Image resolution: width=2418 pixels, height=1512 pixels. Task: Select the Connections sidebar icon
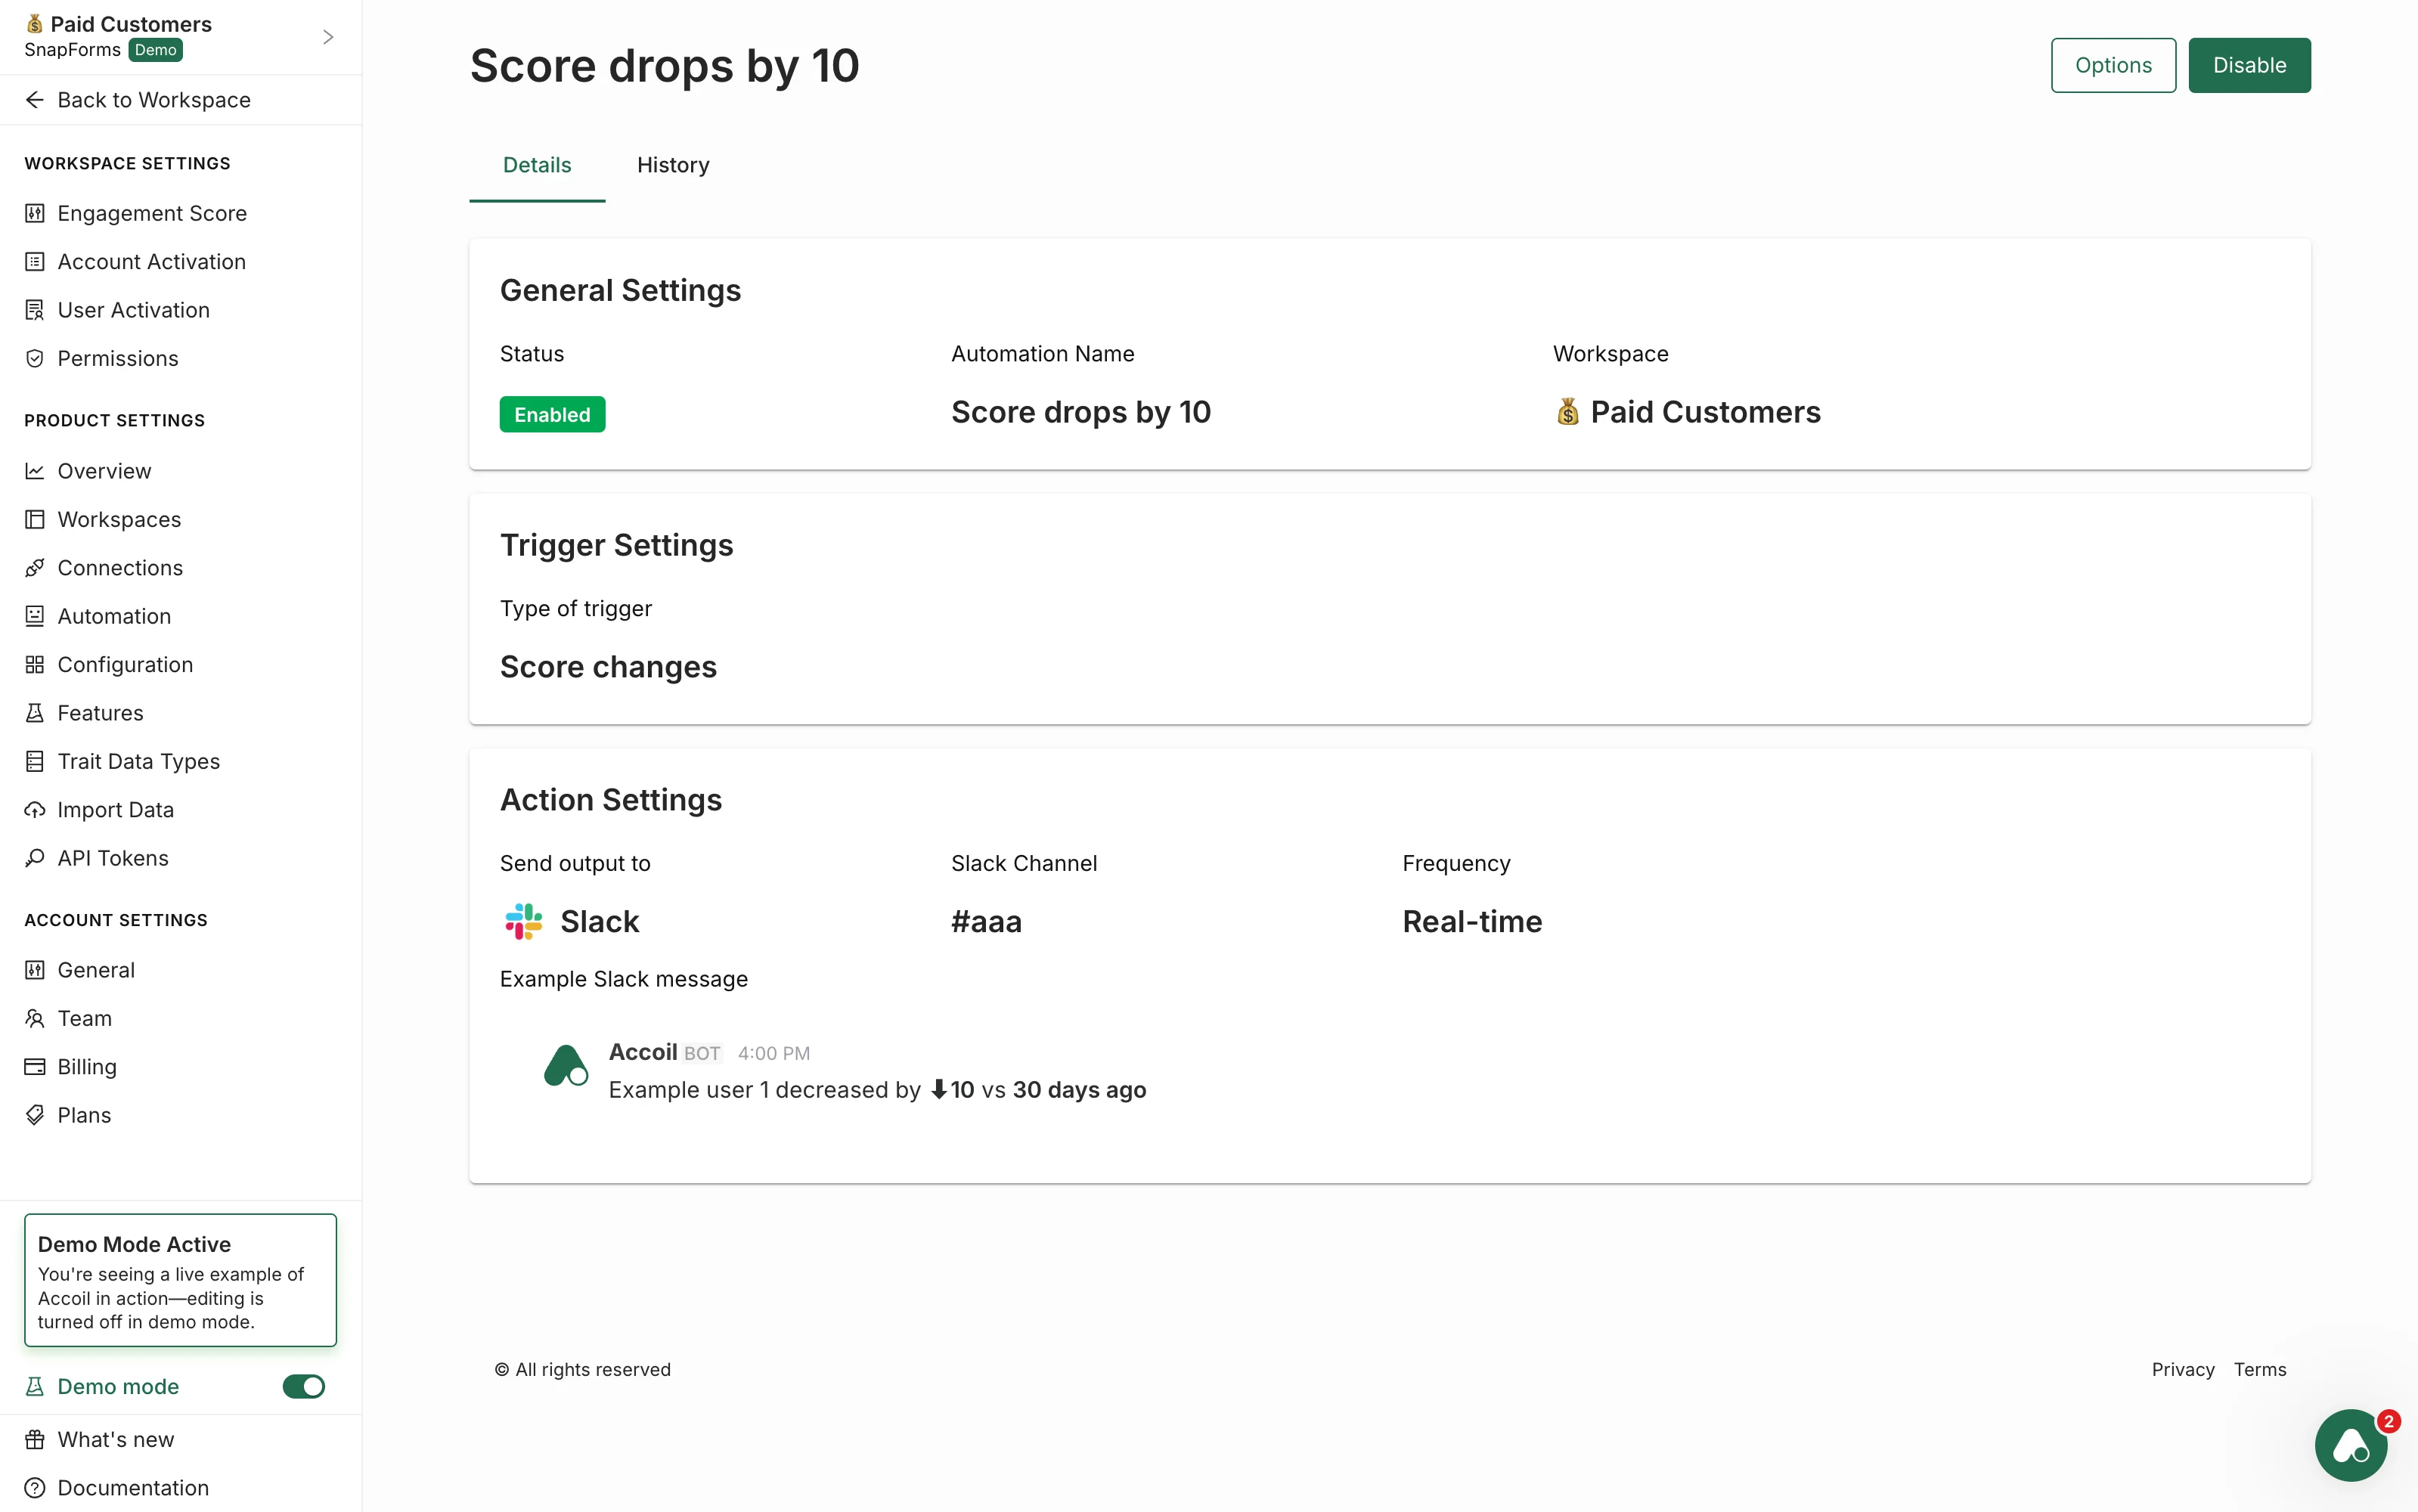pos(35,568)
